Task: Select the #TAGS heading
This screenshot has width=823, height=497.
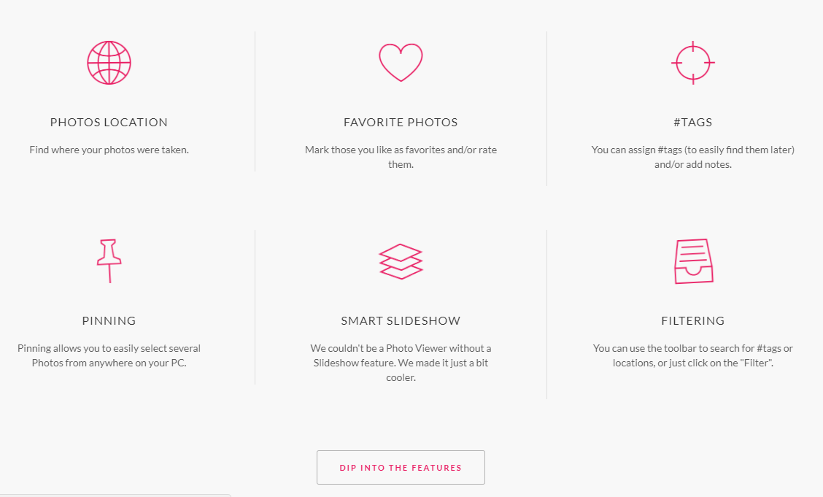Action: click(693, 123)
